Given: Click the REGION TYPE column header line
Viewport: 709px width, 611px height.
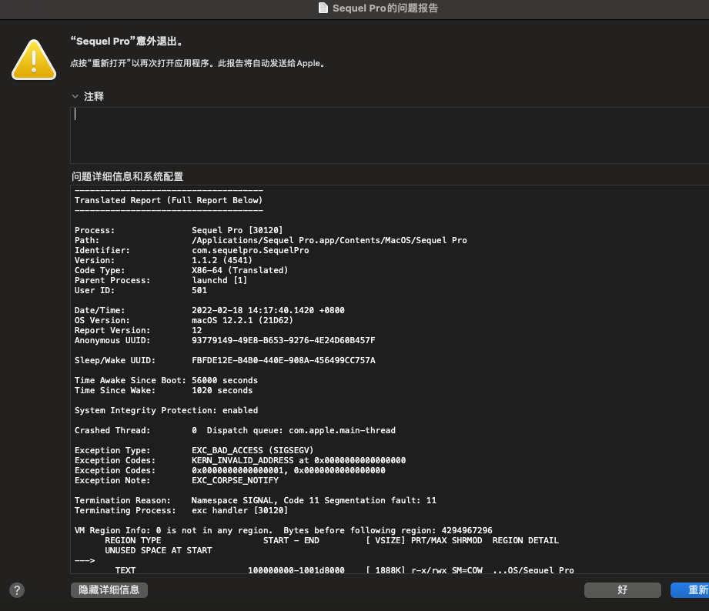Looking at the screenshot, I should point(332,540).
